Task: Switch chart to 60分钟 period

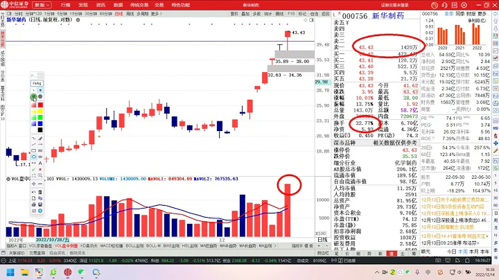Action: click(x=105, y=14)
